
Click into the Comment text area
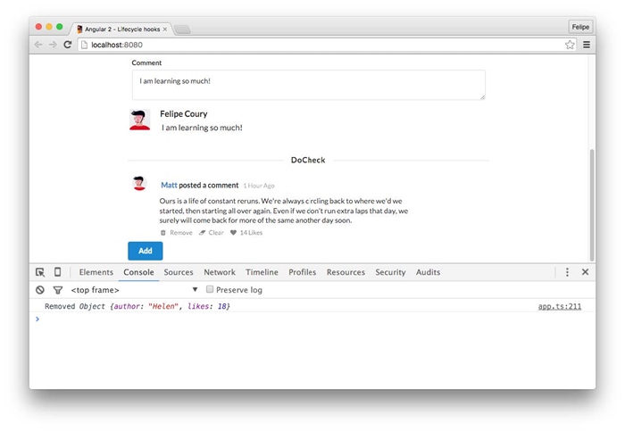point(308,85)
